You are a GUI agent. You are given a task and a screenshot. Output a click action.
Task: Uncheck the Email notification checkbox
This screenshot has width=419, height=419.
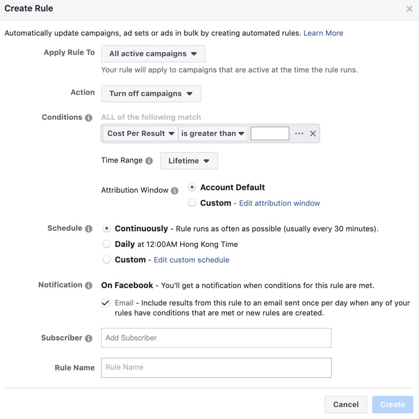[x=106, y=303]
